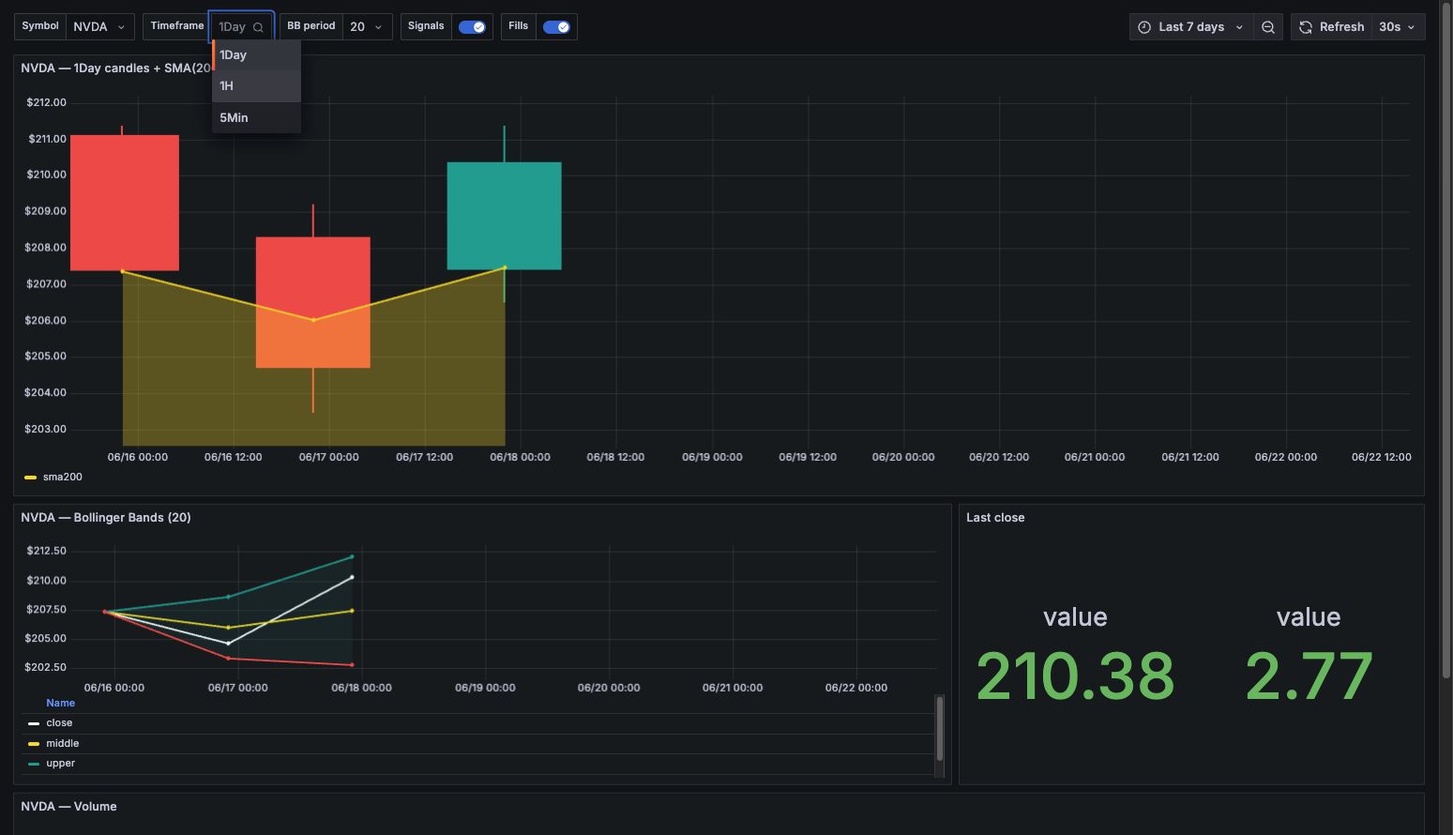Click the Symbol label
Screen dimensions: 1453x835
[40, 26]
